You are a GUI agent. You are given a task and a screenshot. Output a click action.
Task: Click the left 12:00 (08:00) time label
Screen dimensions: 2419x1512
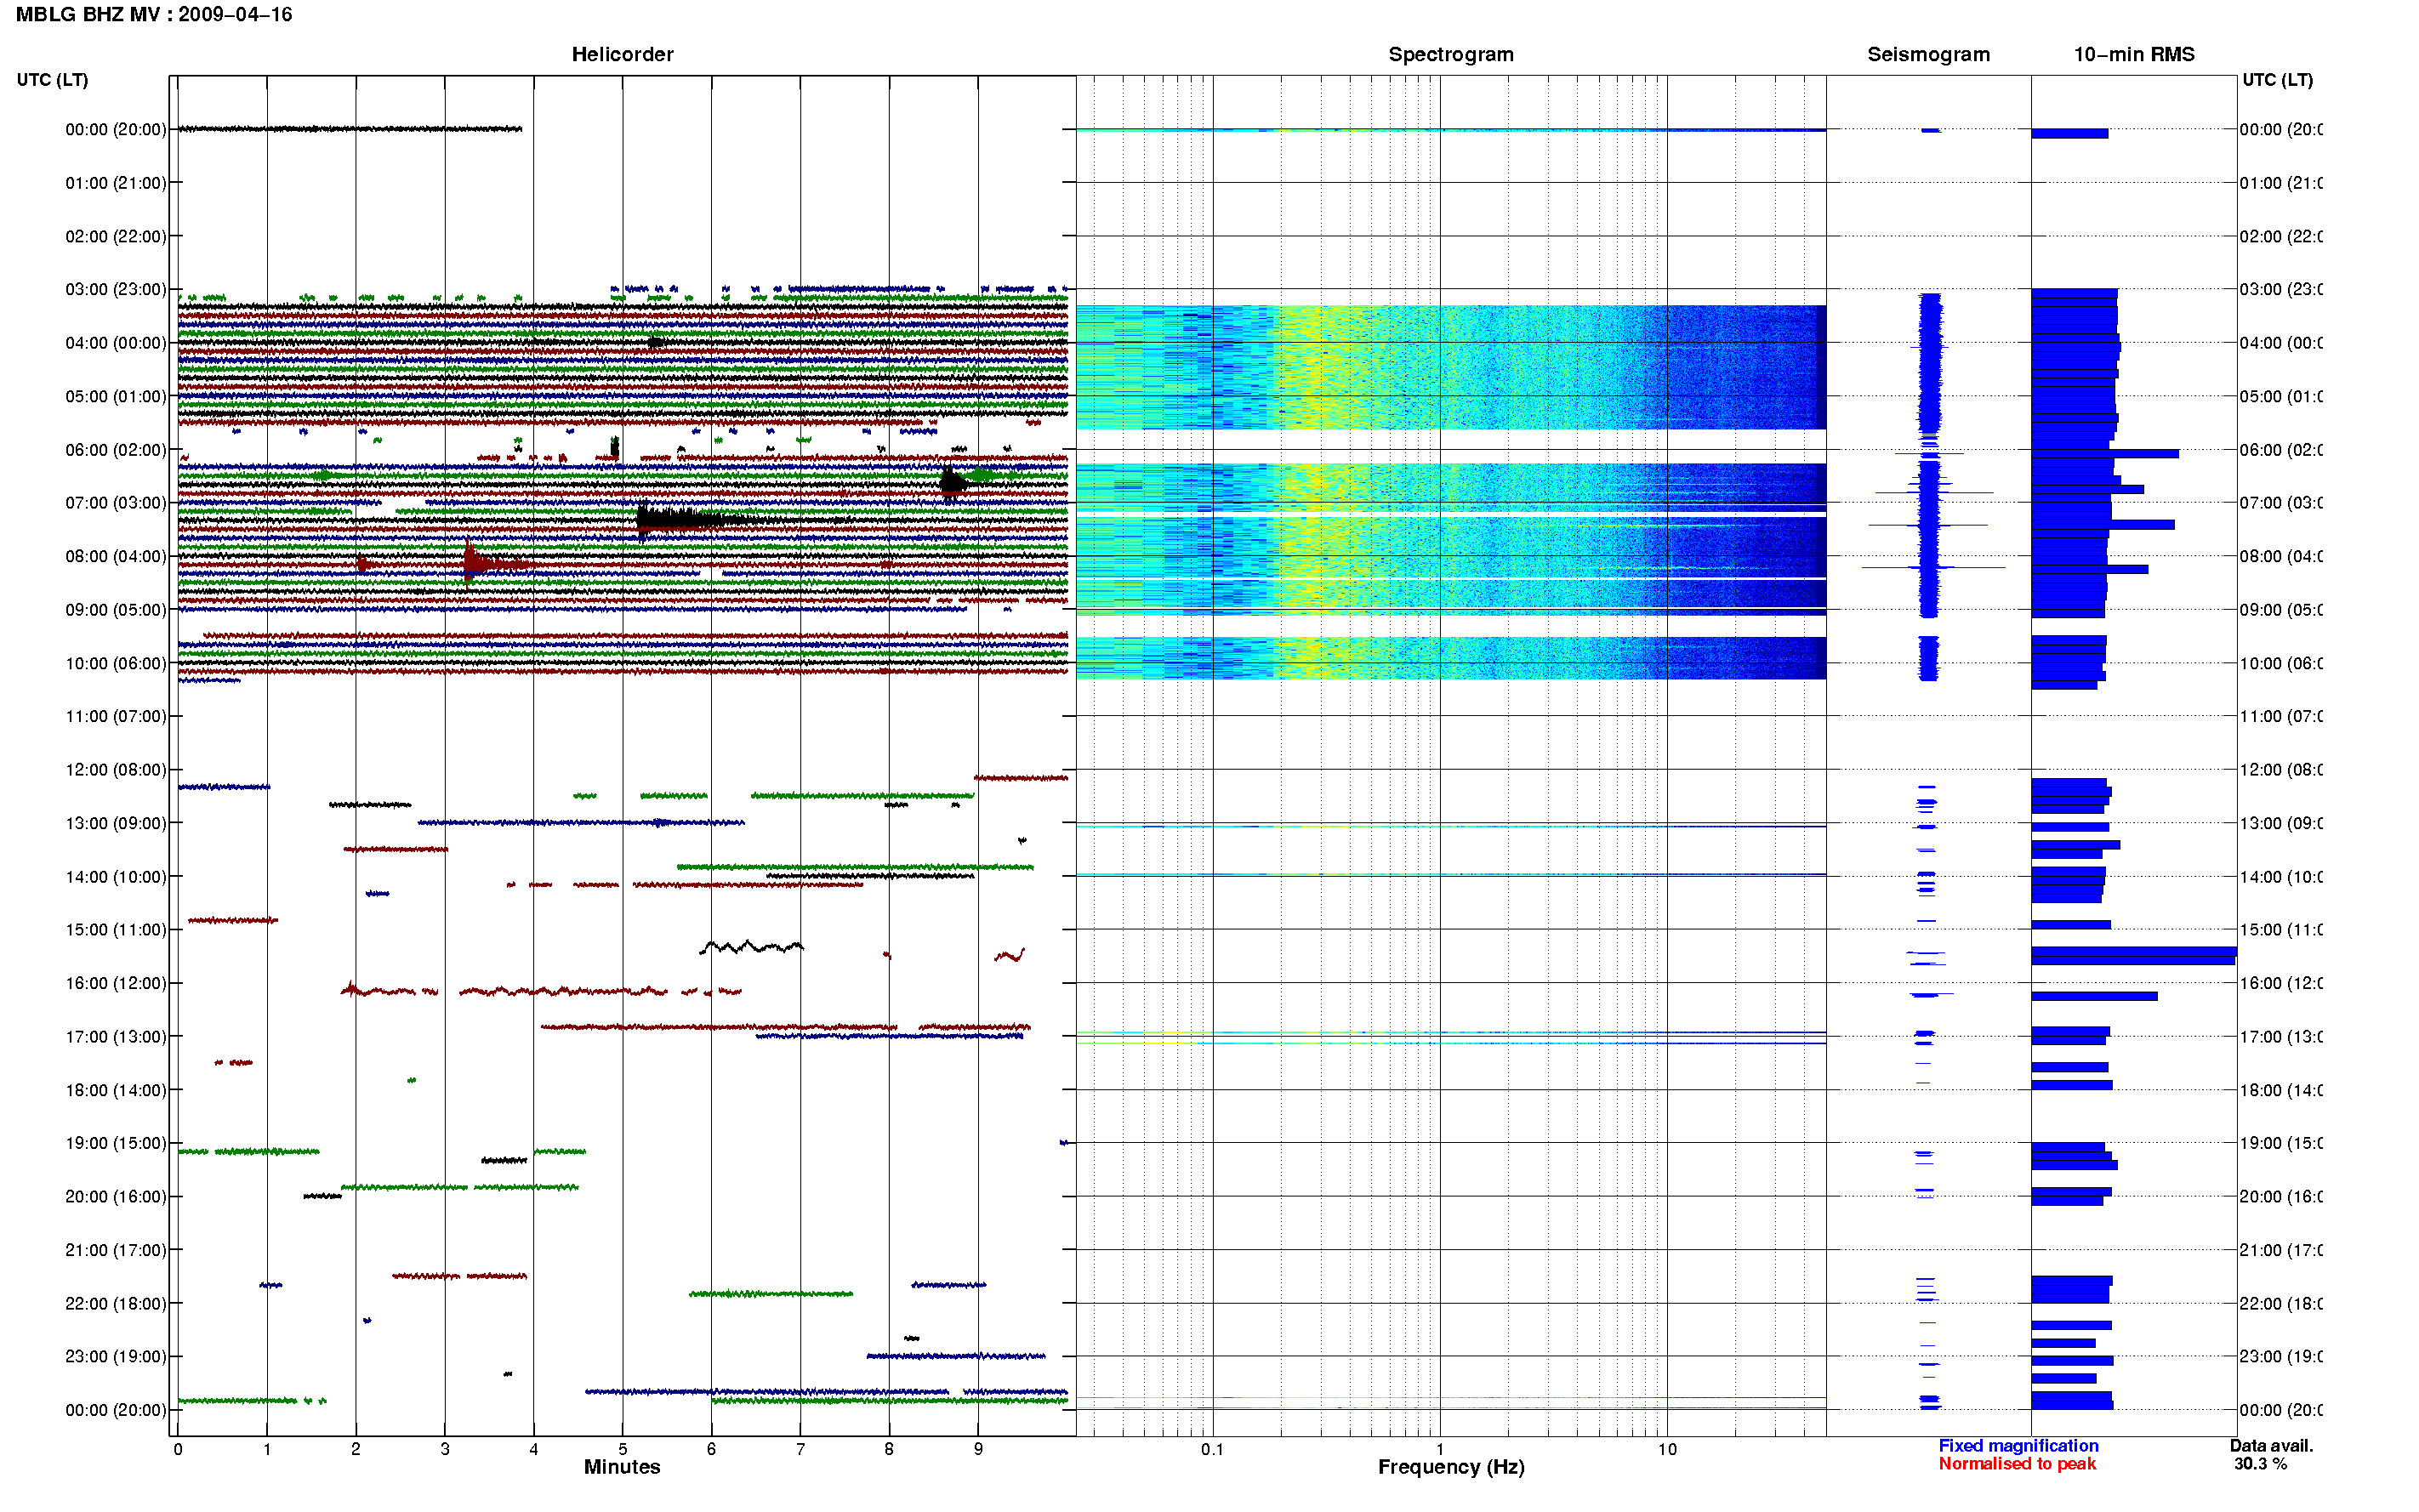[116, 770]
